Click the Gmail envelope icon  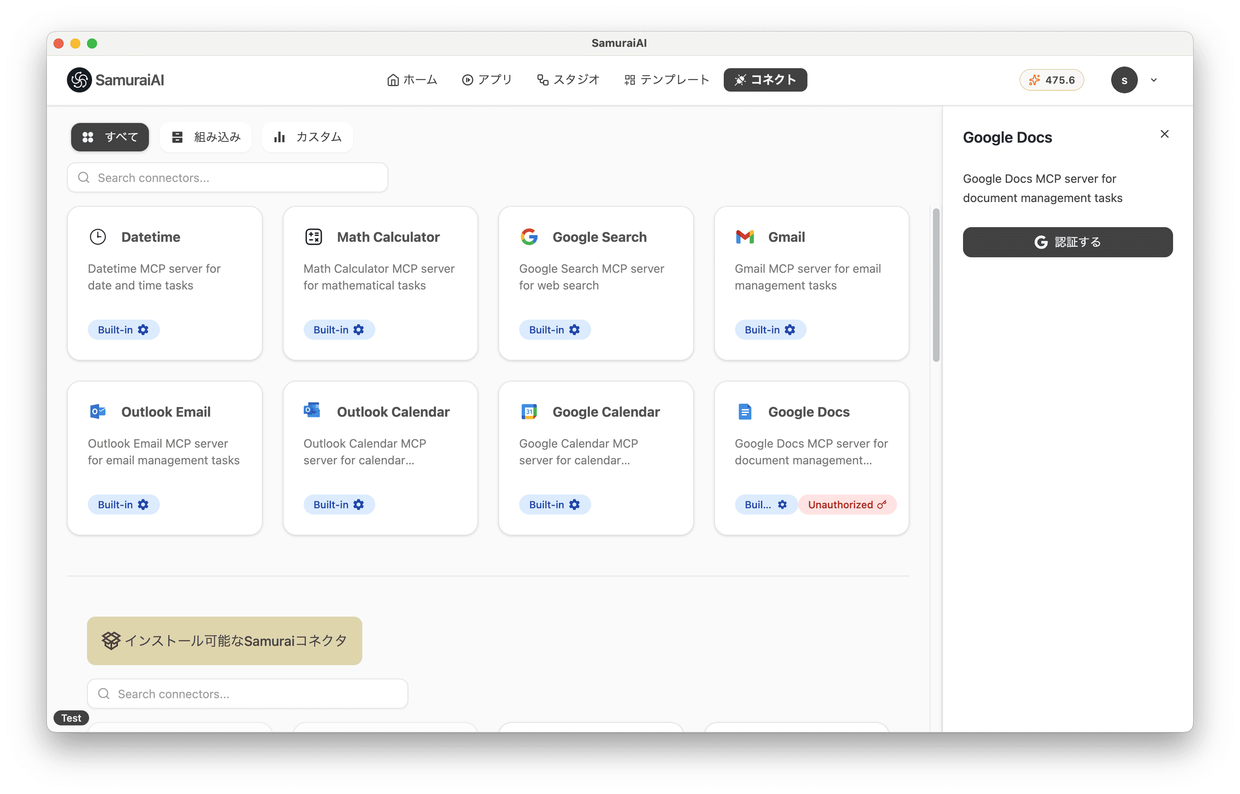click(745, 237)
